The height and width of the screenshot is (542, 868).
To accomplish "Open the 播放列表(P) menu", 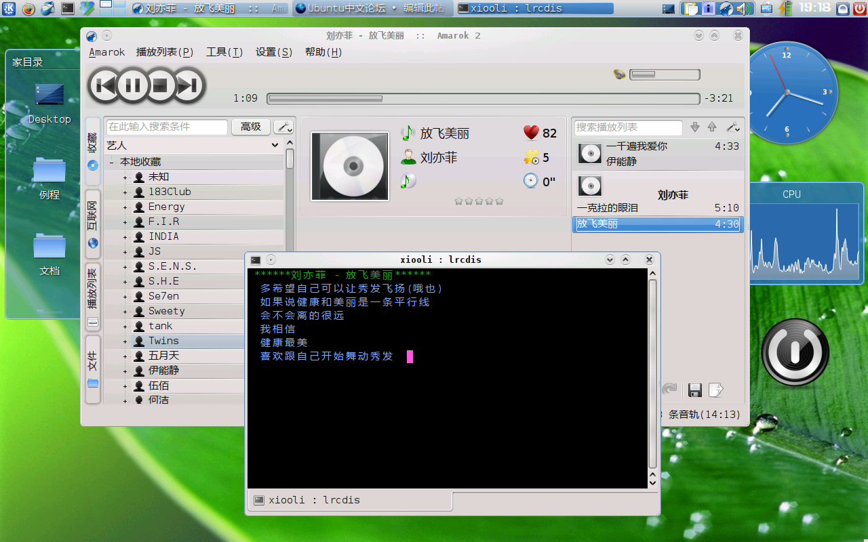I will click(x=165, y=52).
